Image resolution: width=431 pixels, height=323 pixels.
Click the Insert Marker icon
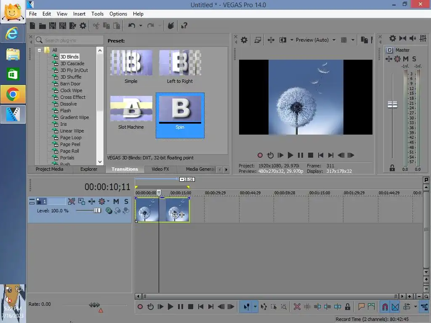(361, 307)
